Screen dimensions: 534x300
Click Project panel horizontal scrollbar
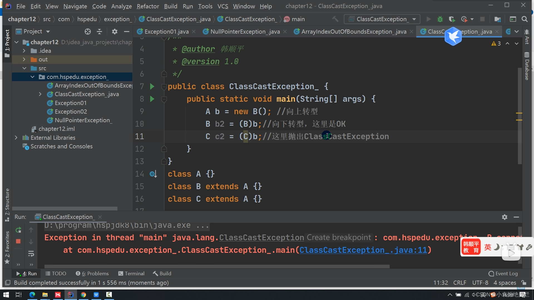click(x=65, y=208)
